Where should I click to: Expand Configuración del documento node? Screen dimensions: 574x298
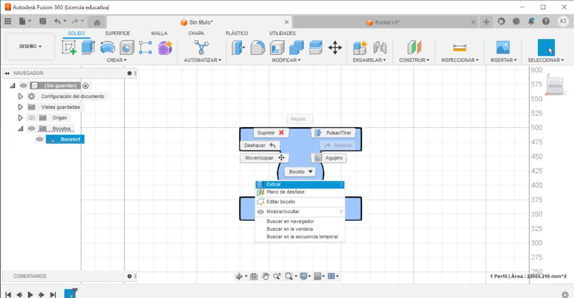coord(20,96)
